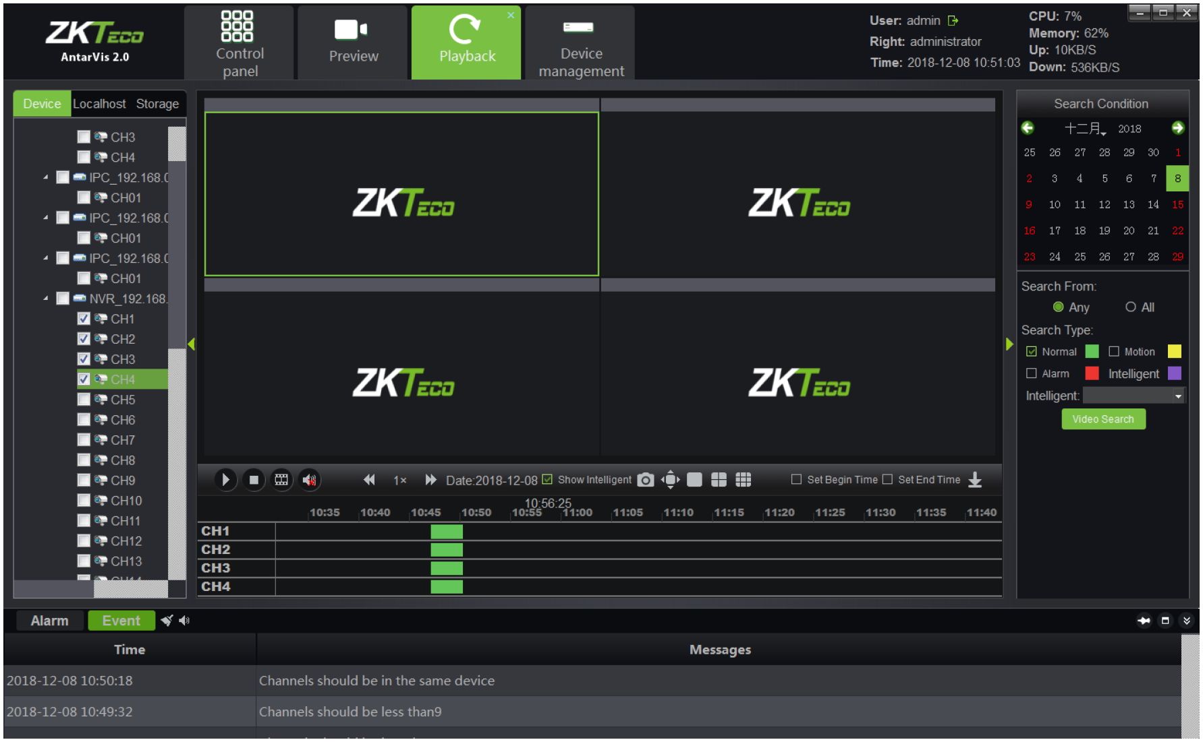Mute audio with the speaker icon
1203x742 pixels.
tap(310, 480)
